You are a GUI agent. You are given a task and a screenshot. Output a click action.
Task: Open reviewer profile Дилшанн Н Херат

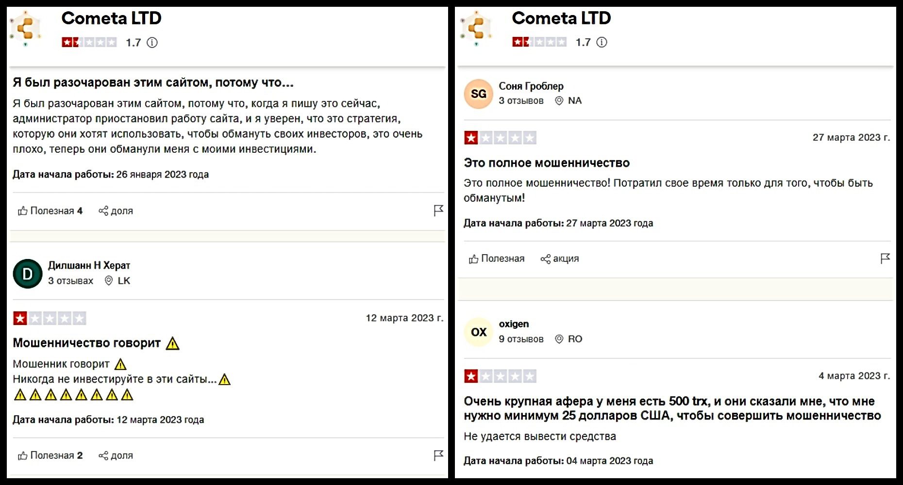tap(89, 265)
